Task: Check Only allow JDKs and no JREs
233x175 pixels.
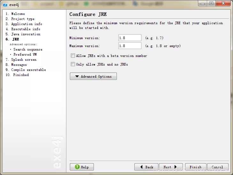Action: tap(73, 64)
